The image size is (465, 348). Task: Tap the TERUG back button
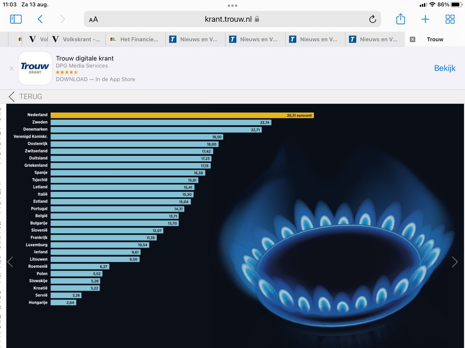click(26, 97)
